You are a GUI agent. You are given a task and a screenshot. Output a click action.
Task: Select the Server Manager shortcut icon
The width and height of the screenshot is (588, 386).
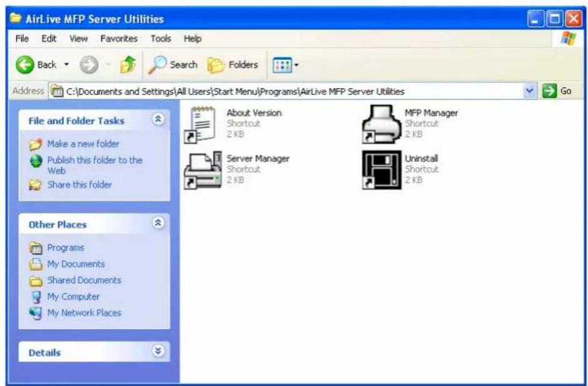tap(203, 170)
